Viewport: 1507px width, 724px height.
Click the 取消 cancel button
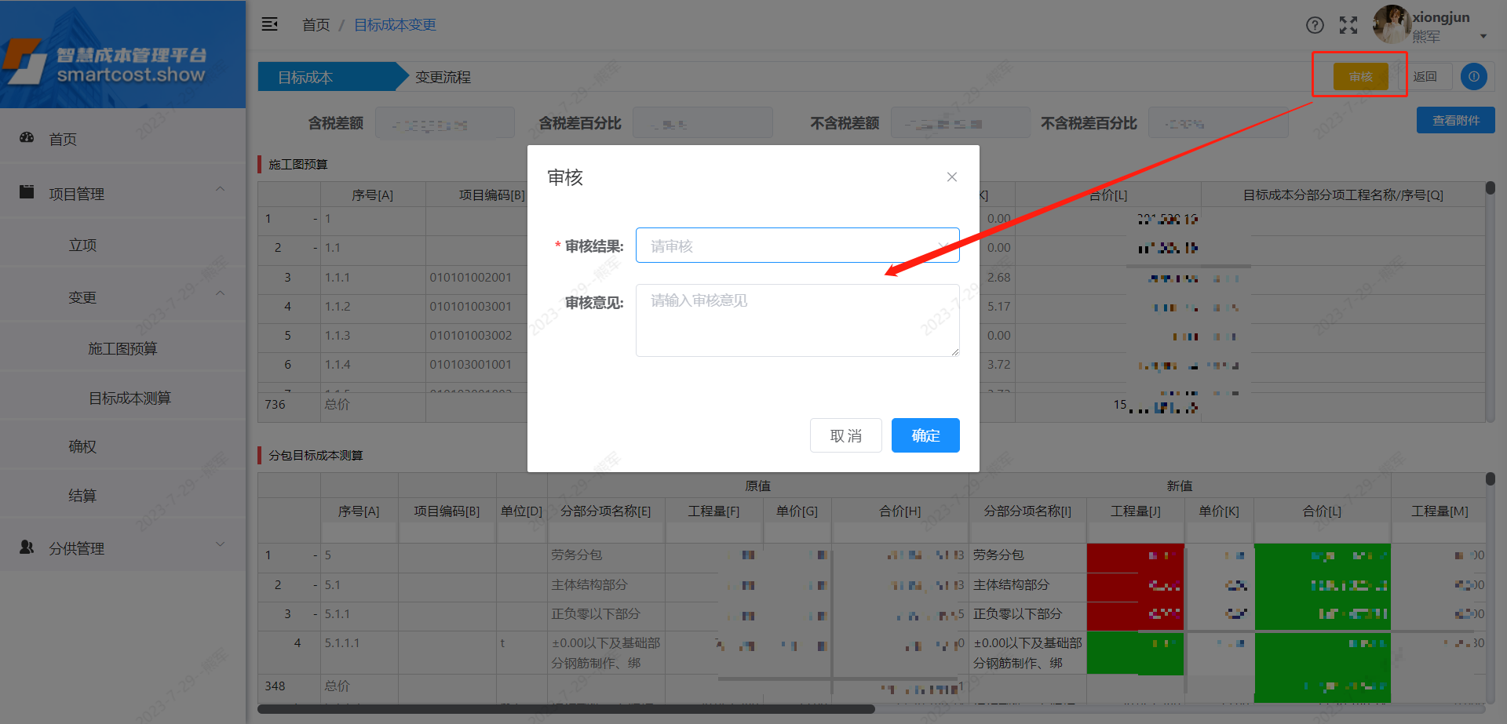pyautogui.click(x=845, y=435)
